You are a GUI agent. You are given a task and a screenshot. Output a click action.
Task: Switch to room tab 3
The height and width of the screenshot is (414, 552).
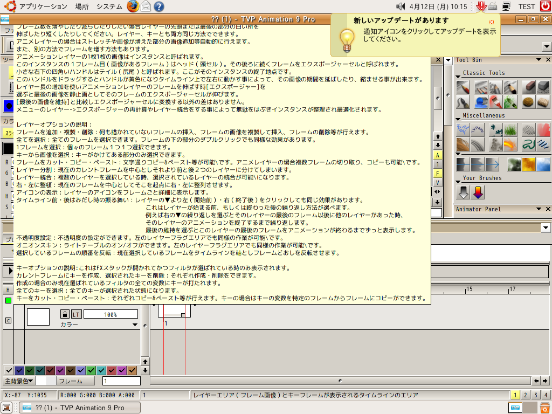pos(535,395)
